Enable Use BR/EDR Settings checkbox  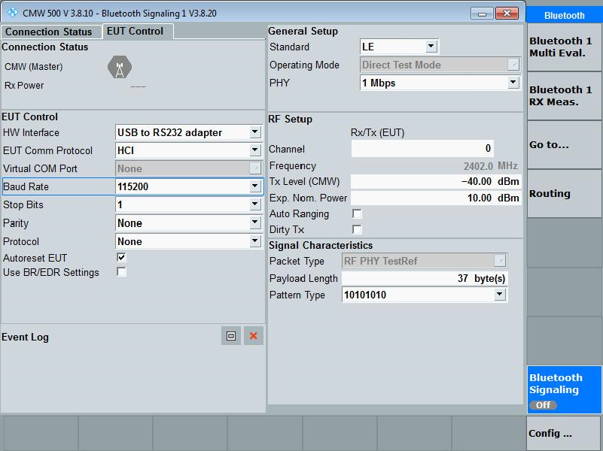[x=121, y=272]
